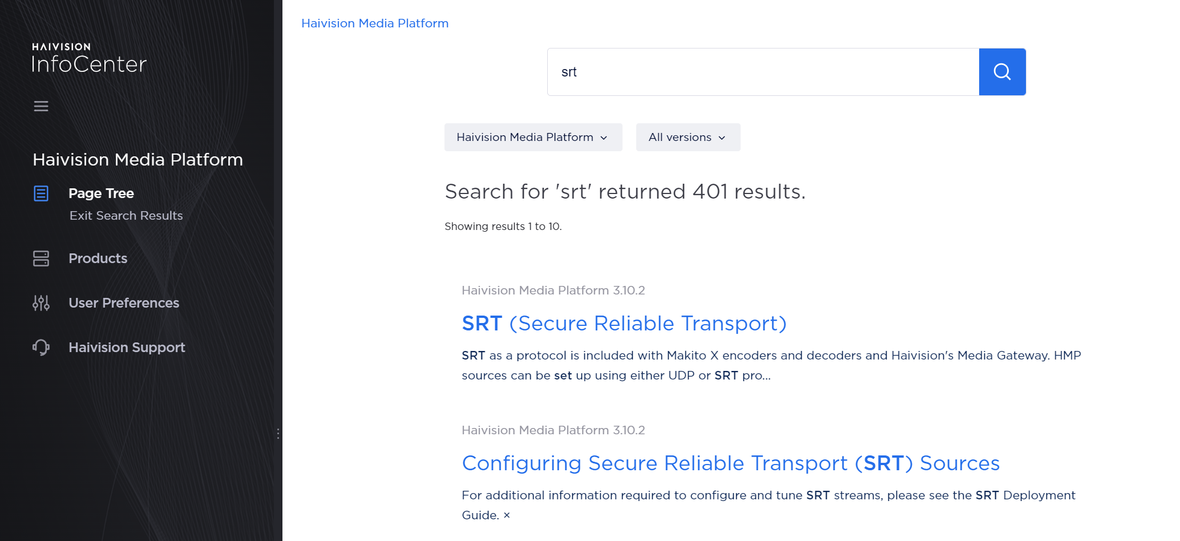
Task: Click the Products icon in sidebar
Action: [41, 259]
